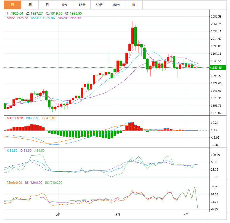Screen dimensions: 230x223
Task: Click the -35.09 MACD axis label
Action: (x=215, y=145)
